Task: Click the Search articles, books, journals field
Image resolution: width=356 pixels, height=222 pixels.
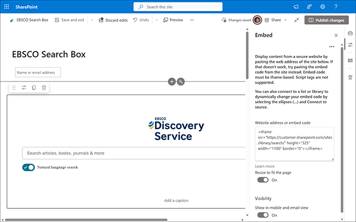Action: click(x=134, y=153)
